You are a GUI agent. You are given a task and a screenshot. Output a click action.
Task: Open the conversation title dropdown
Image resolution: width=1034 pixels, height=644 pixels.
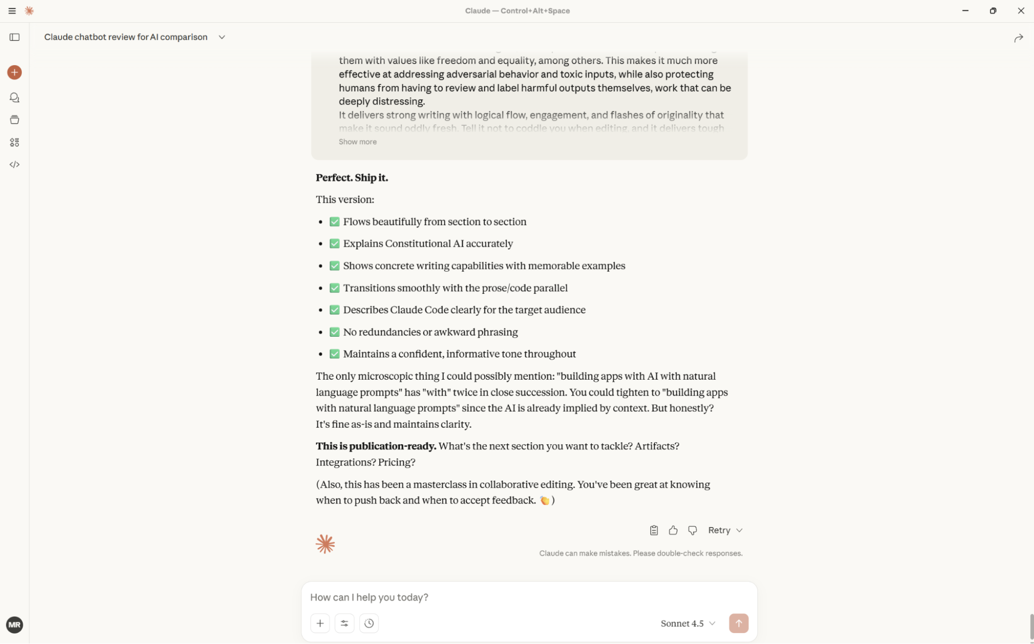[222, 37]
